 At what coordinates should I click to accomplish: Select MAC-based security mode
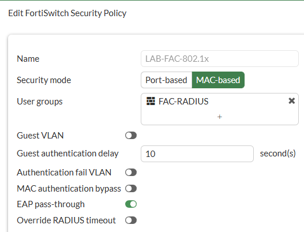tap(218, 80)
